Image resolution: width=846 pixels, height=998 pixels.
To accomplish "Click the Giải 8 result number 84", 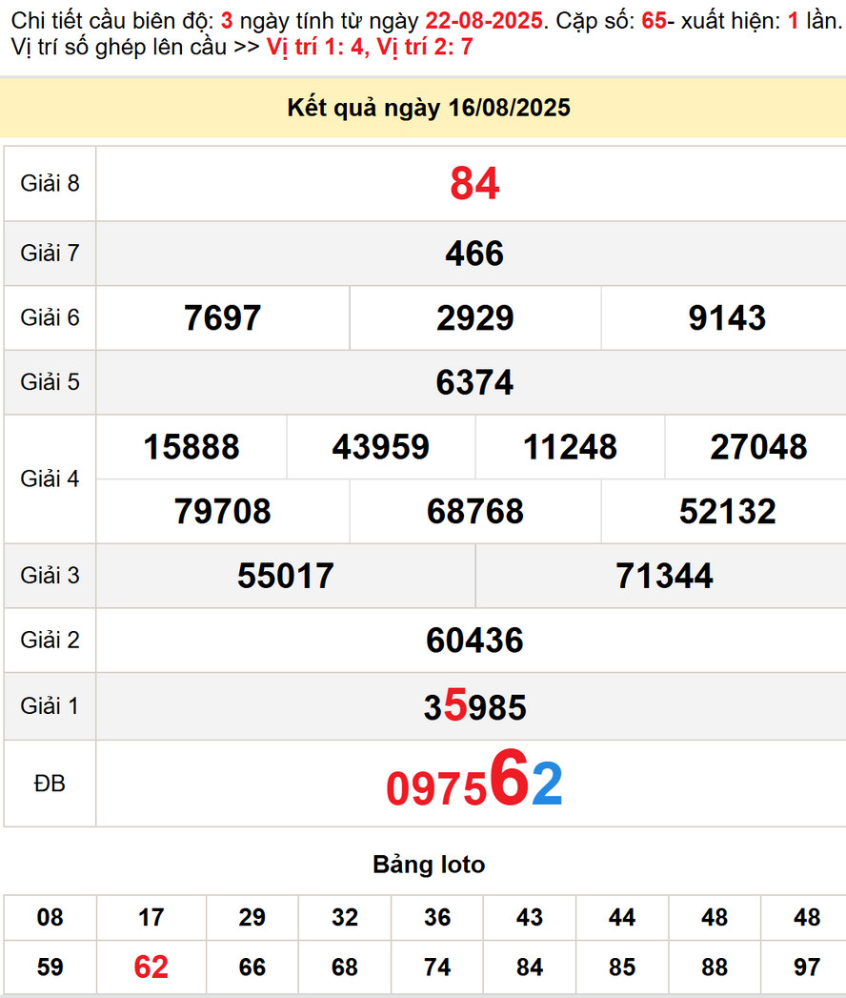I will pyautogui.click(x=474, y=184).
